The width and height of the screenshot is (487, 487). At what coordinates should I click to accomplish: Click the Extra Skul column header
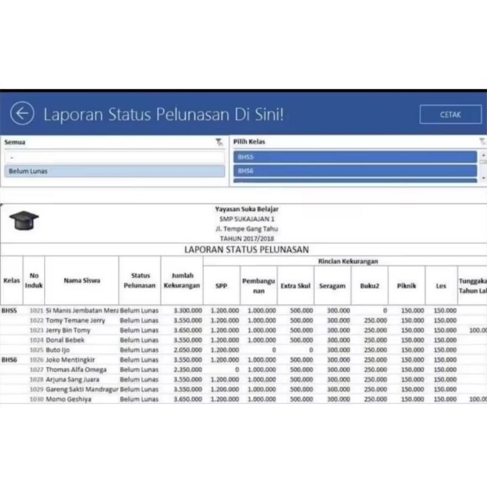(x=295, y=286)
